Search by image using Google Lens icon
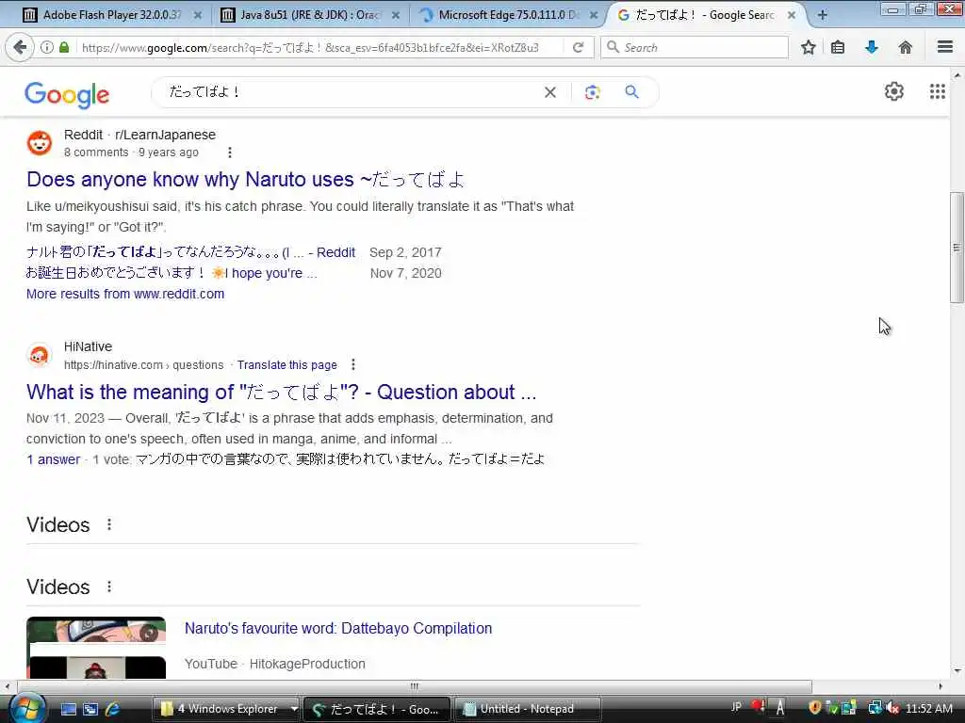This screenshot has width=965, height=723. point(592,92)
